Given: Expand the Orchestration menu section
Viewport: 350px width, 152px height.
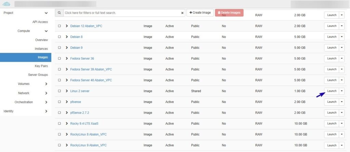Looking at the screenshot, I should pos(46,102).
